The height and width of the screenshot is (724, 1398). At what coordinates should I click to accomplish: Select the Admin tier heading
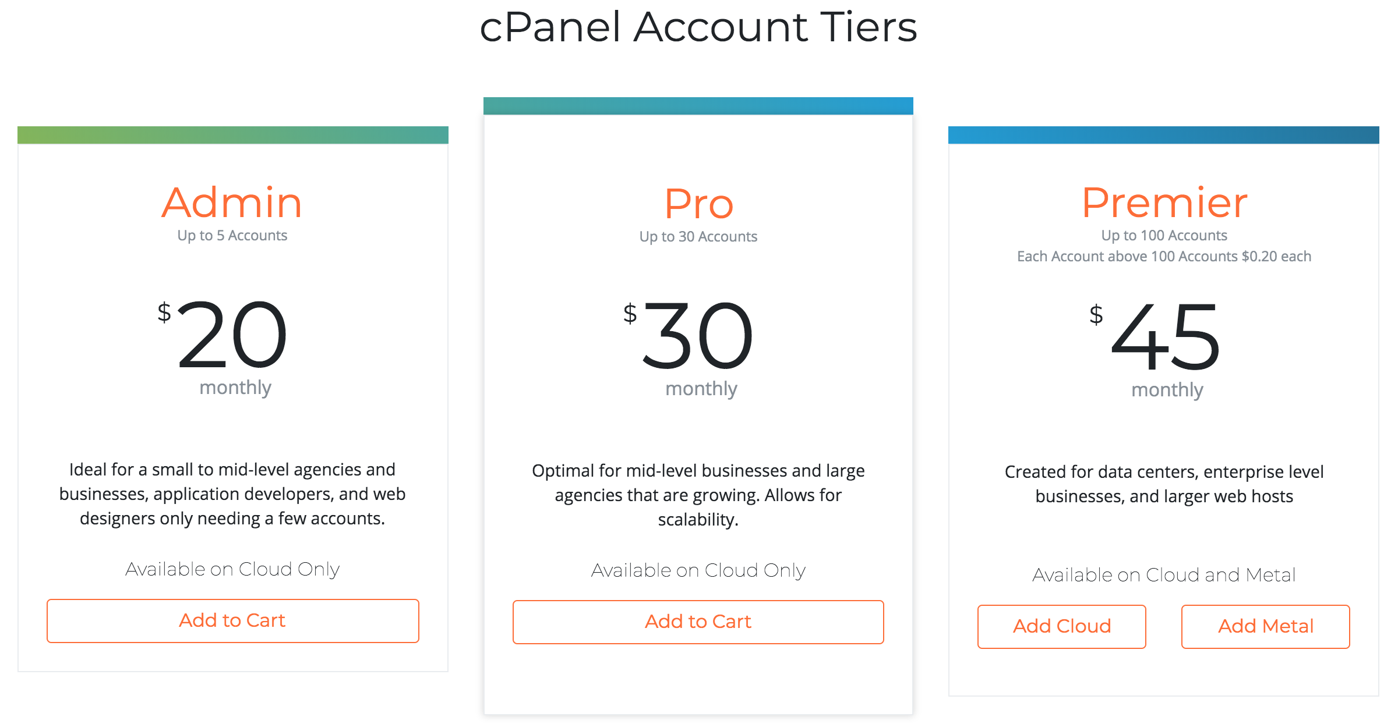click(232, 203)
